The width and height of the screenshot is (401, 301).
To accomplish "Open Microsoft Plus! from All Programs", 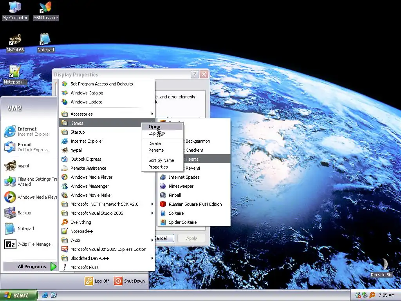I will pos(107,267).
